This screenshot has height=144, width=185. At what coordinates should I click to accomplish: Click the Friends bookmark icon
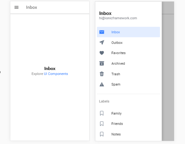102,124
